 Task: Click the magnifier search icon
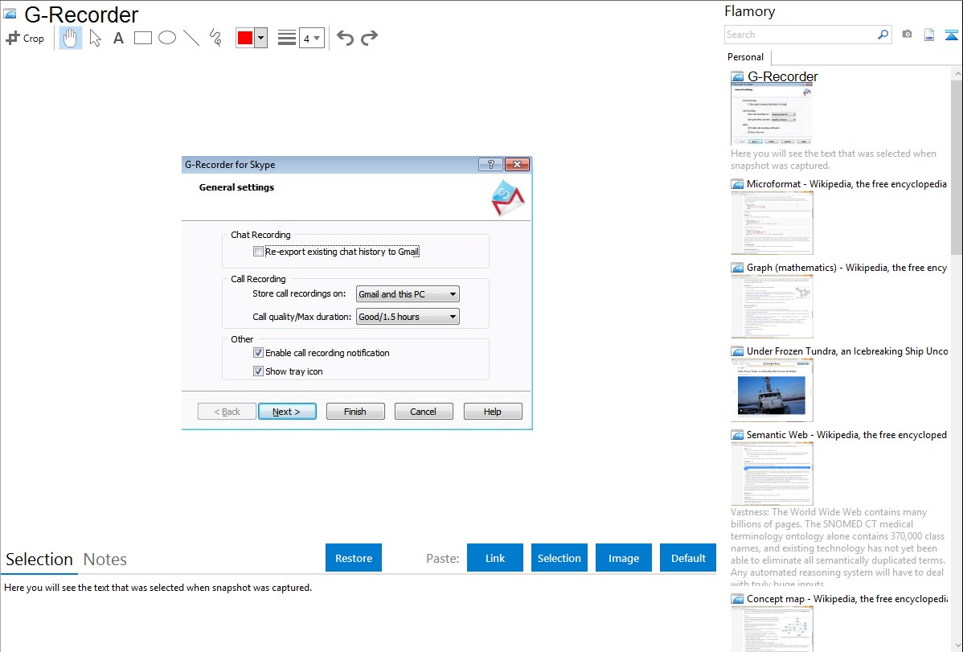[x=883, y=35]
